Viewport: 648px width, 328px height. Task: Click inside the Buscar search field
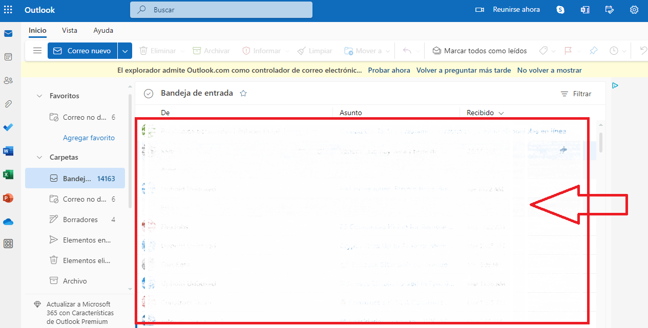click(221, 9)
